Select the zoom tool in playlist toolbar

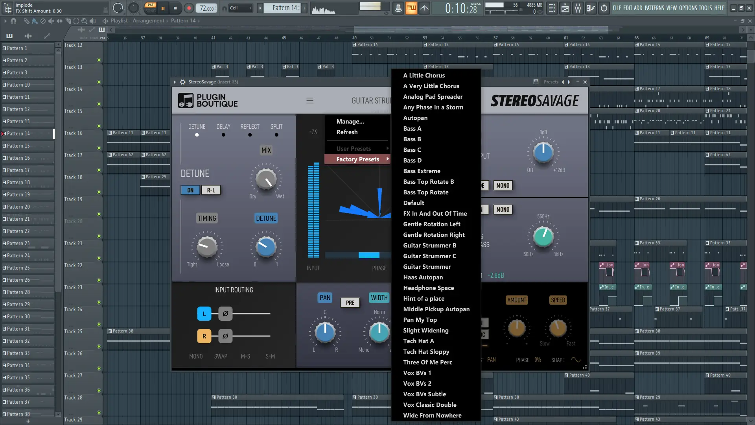(84, 21)
